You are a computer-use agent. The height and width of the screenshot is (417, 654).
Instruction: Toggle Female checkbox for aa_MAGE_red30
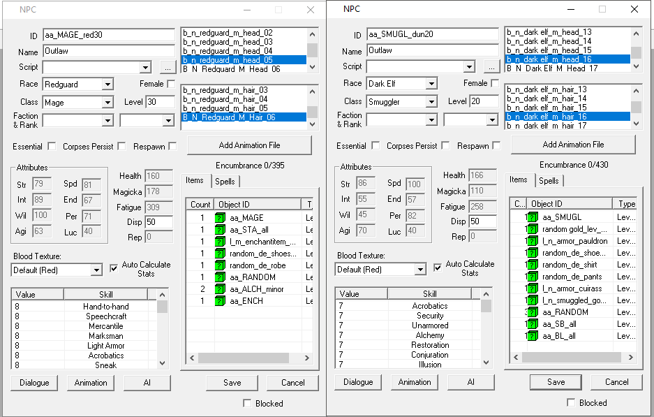click(171, 84)
